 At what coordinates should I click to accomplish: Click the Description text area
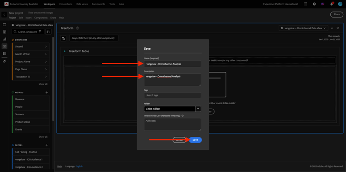pos(173,80)
